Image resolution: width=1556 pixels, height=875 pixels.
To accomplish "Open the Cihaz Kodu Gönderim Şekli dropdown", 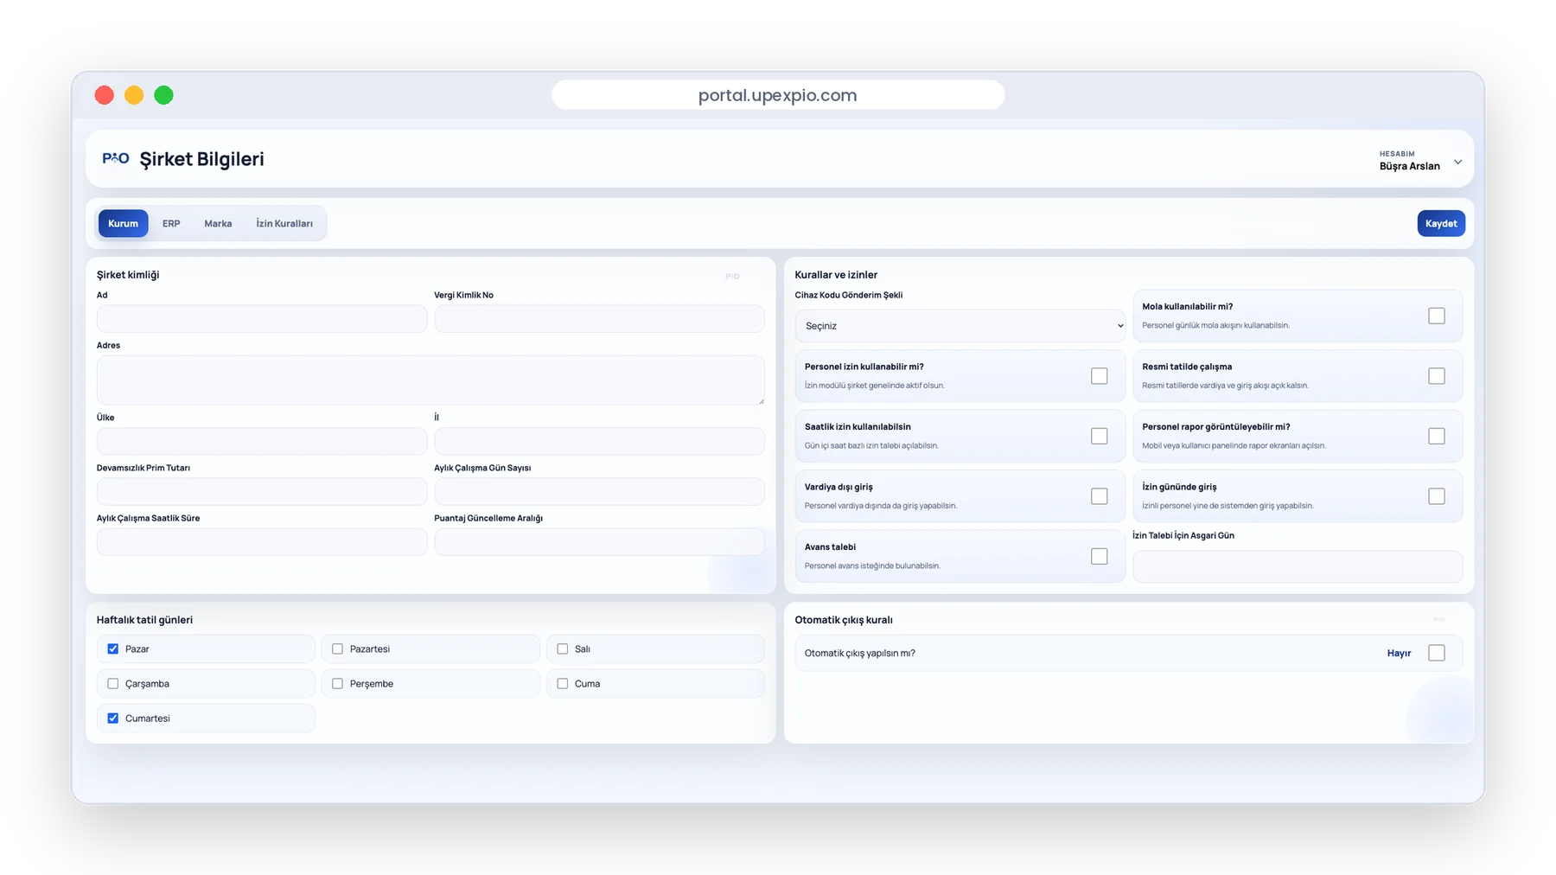I will (x=960, y=326).
